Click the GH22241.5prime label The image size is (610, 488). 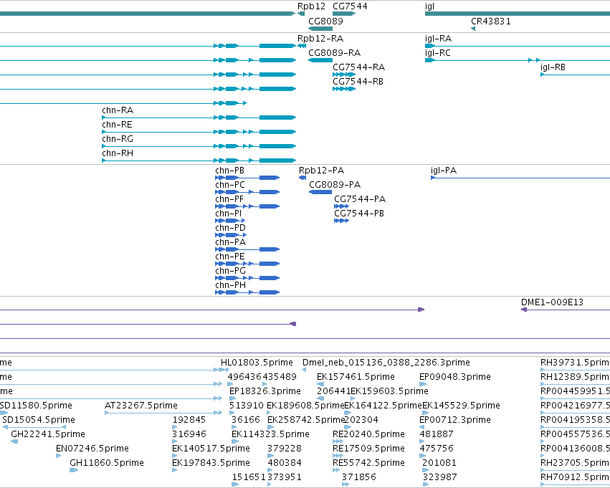48,434
